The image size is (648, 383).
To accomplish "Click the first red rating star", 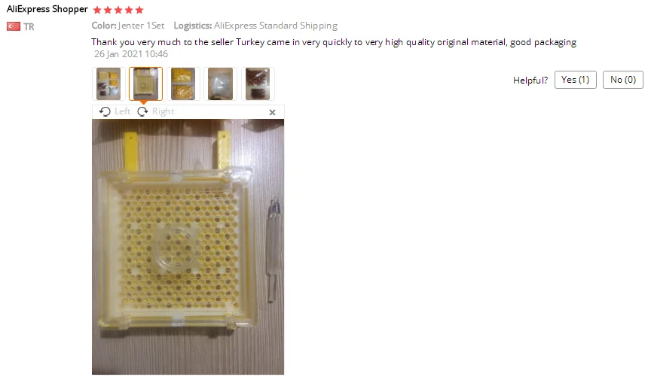I will (97, 10).
